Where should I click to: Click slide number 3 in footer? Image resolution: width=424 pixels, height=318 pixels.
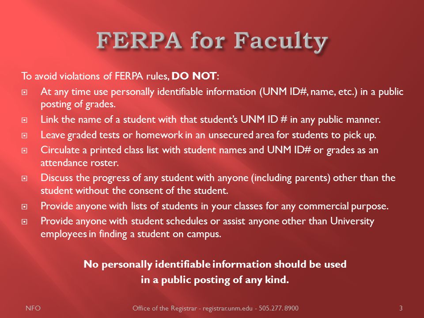tap(401, 308)
